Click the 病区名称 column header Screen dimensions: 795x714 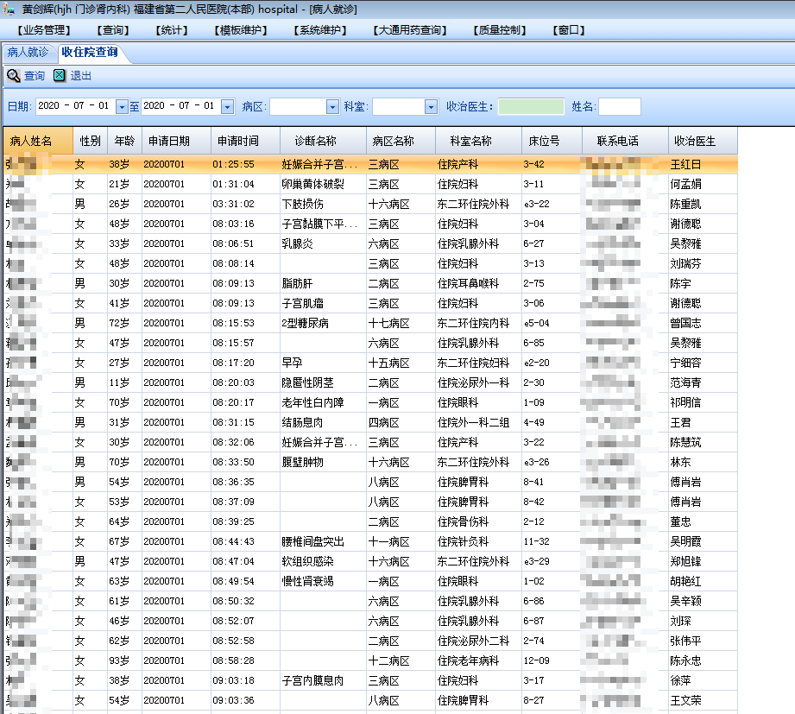tap(401, 141)
